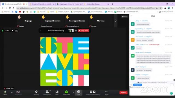Collapse chat panel using top-left chevron
Image resolution: width=175 pixels, height=98 pixels.
pos(131,16)
